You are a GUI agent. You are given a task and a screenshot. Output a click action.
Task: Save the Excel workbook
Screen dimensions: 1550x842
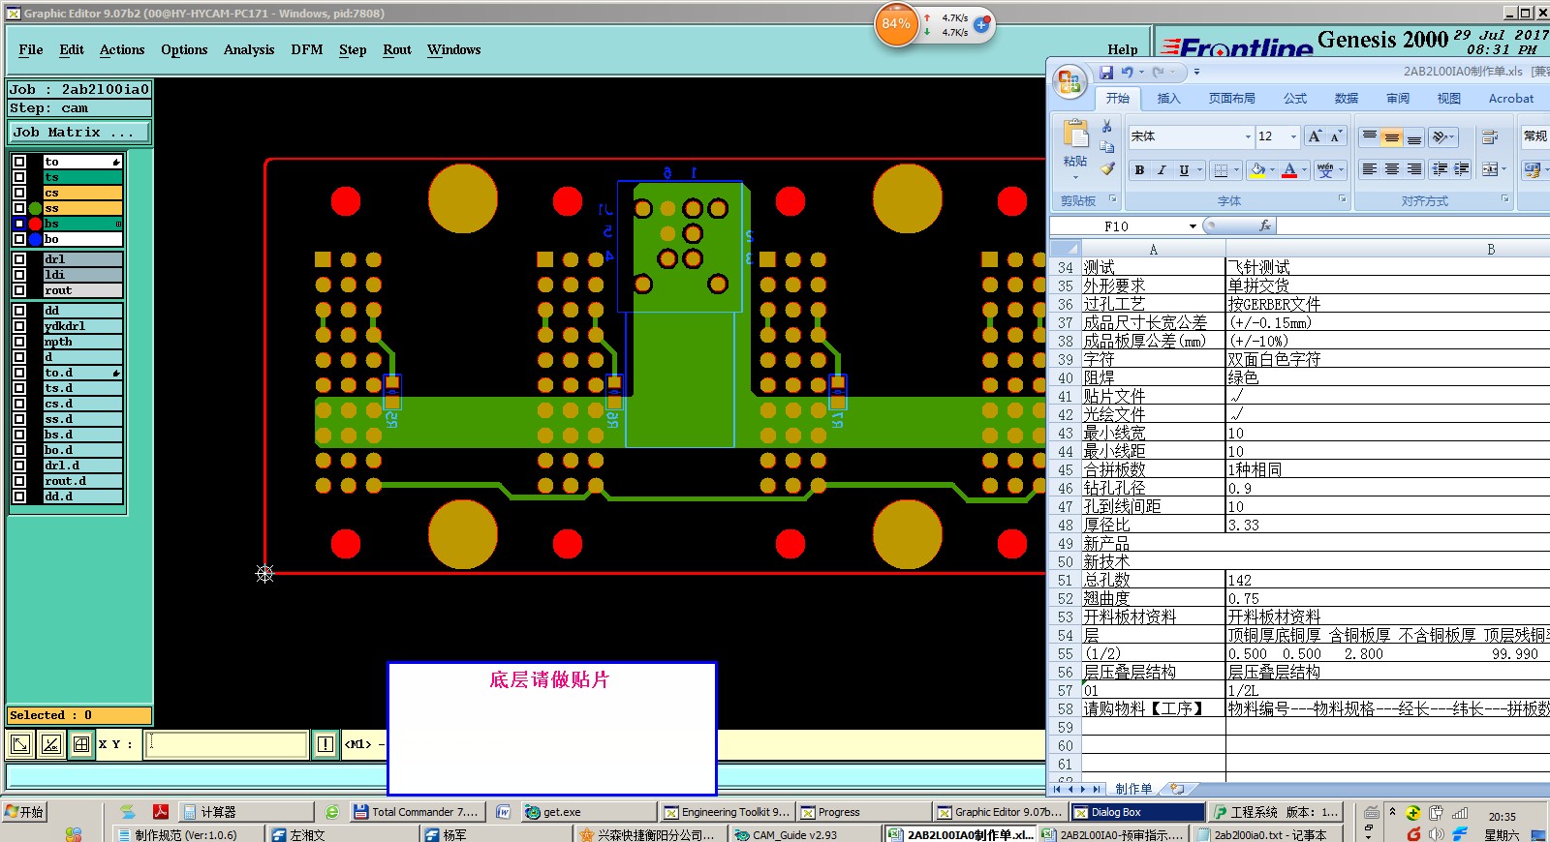coord(1106,72)
